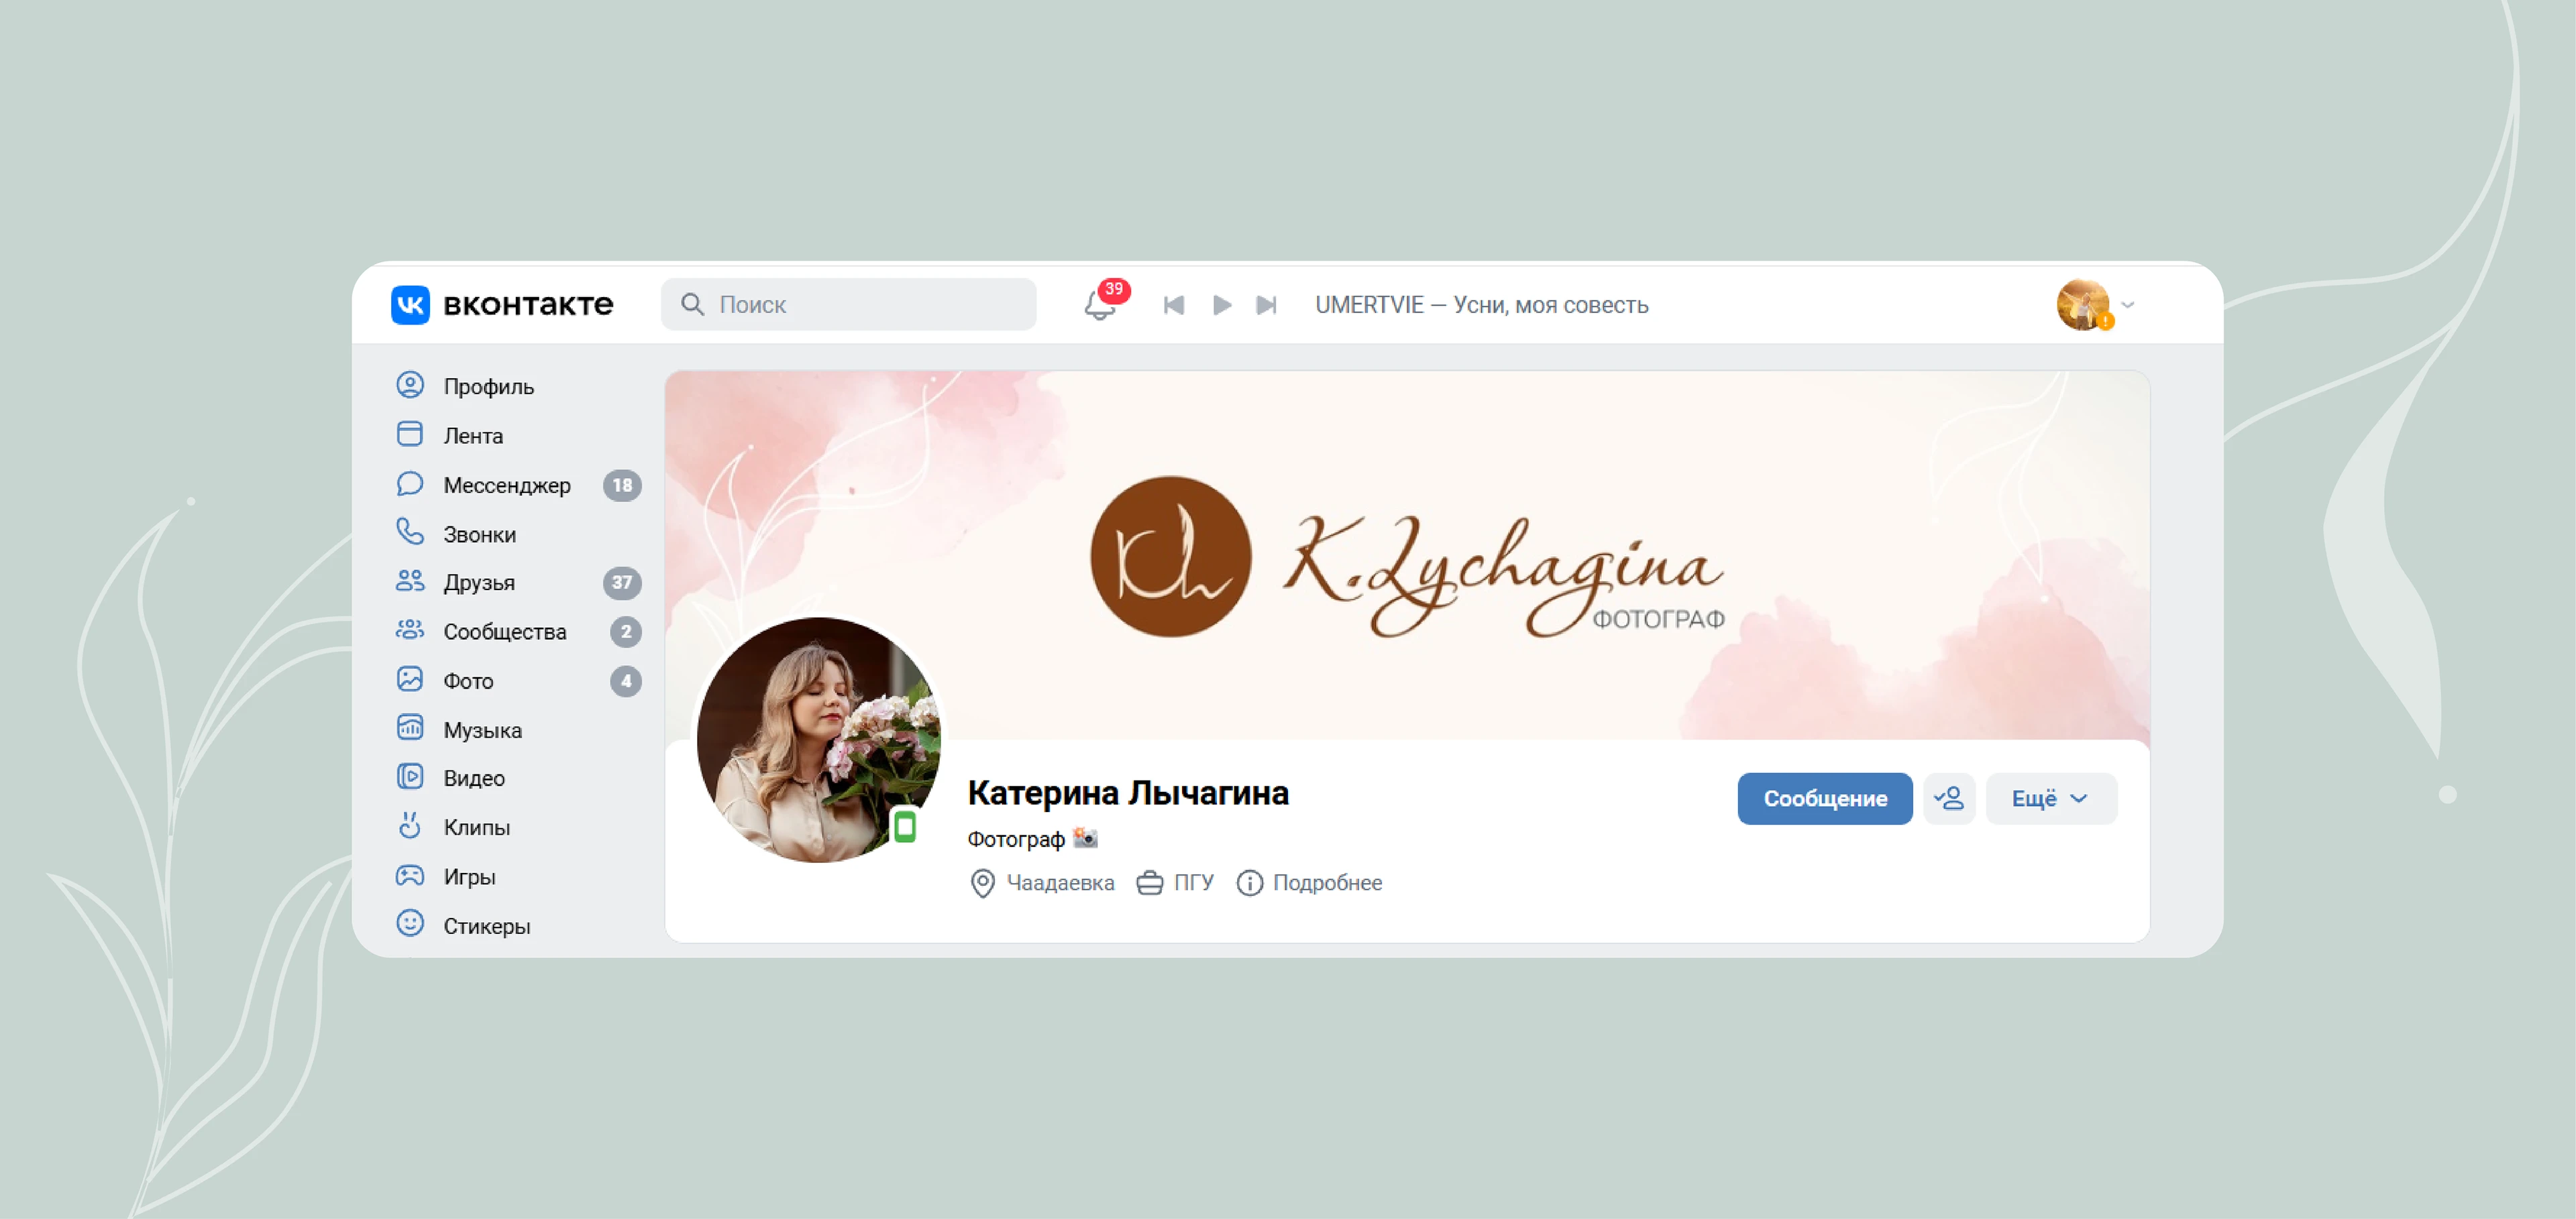The width and height of the screenshot is (2576, 1219).
Task: Skip to the next track
Action: coord(1266,304)
